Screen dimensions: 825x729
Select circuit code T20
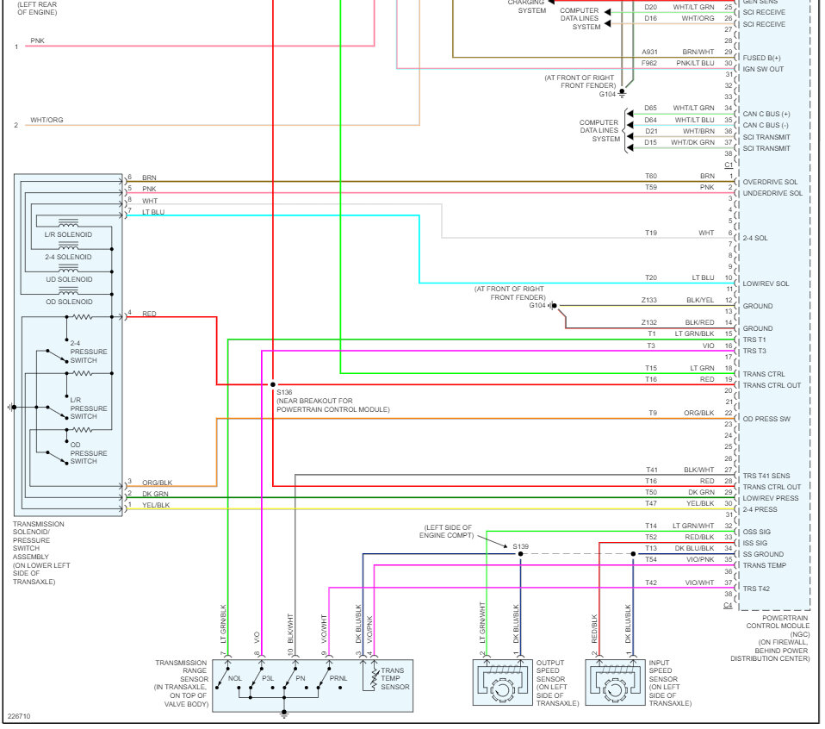coord(651,277)
